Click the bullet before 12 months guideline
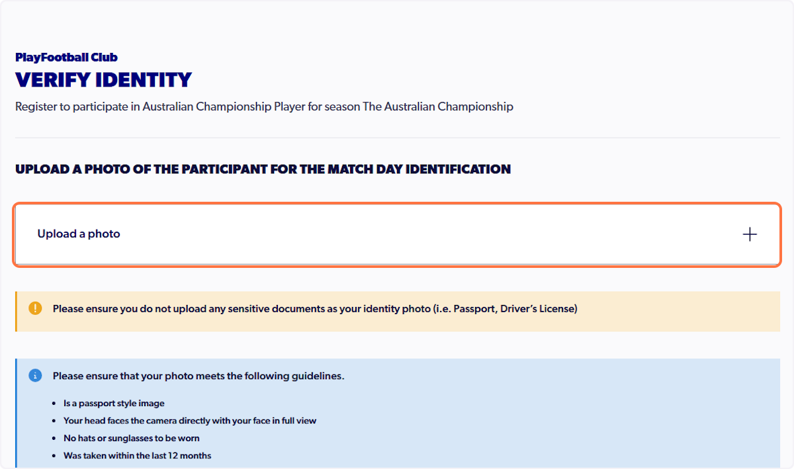Viewport: 794px width, 469px height. click(54, 456)
